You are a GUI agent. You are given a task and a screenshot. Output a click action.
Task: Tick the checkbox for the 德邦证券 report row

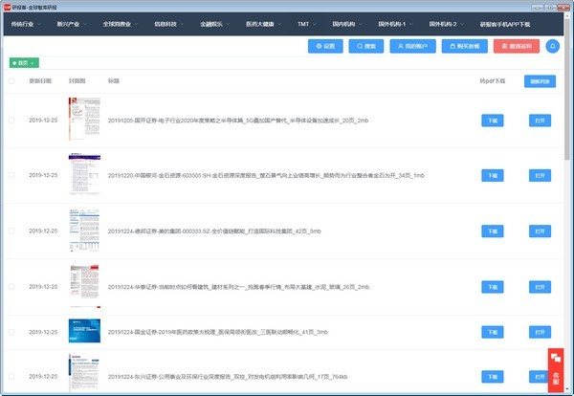11,231
